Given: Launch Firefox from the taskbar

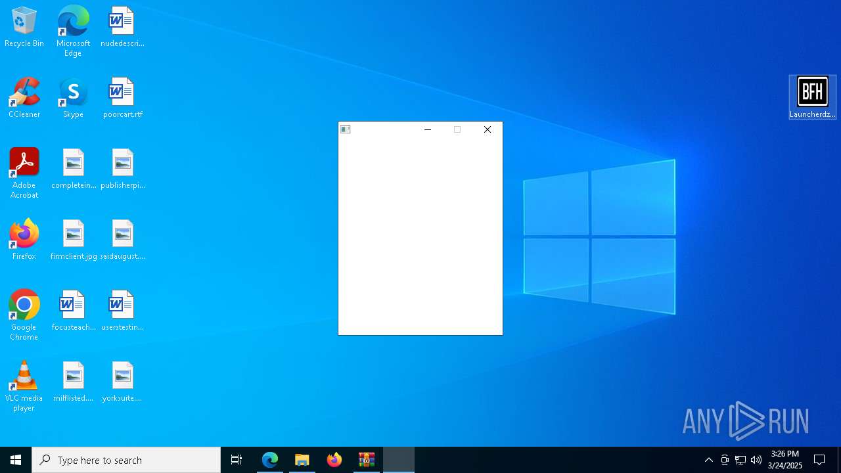Looking at the screenshot, I should pyautogui.click(x=334, y=460).
